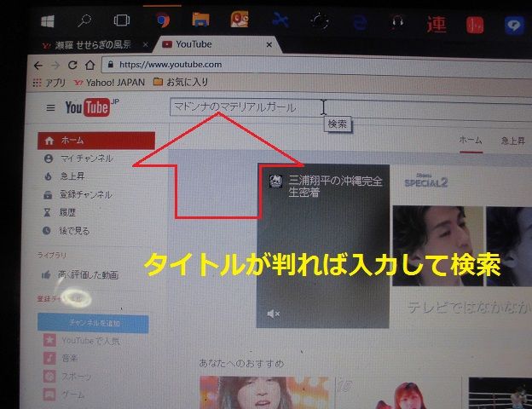Switch to the 急上昇 tab above feed
The width and height of the screenshot is (532, 409).
[x=513, y=141]
